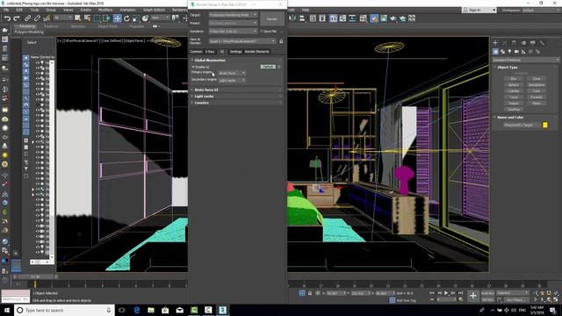The height and width of the screenshot is (316, 562).
Task: Activate the Select and Rotate tool
Action: [126, 18]
